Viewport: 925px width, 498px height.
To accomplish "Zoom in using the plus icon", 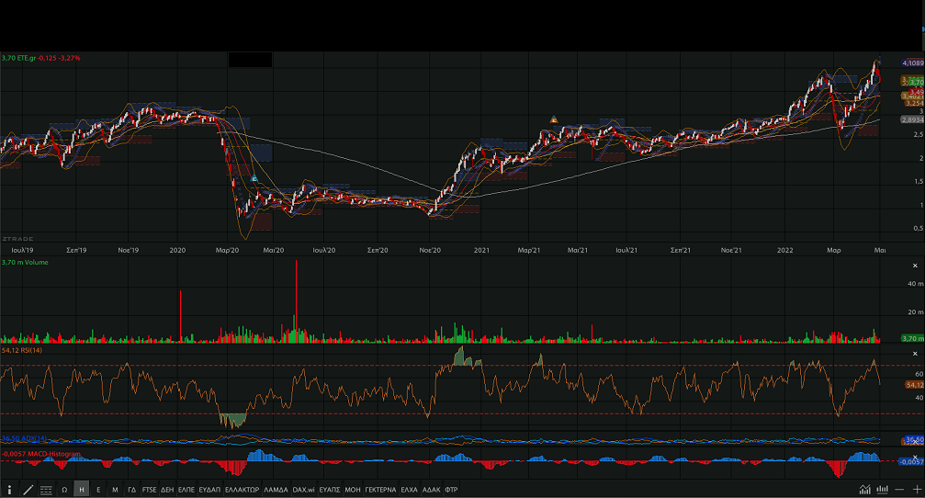I will pos(916,490).
